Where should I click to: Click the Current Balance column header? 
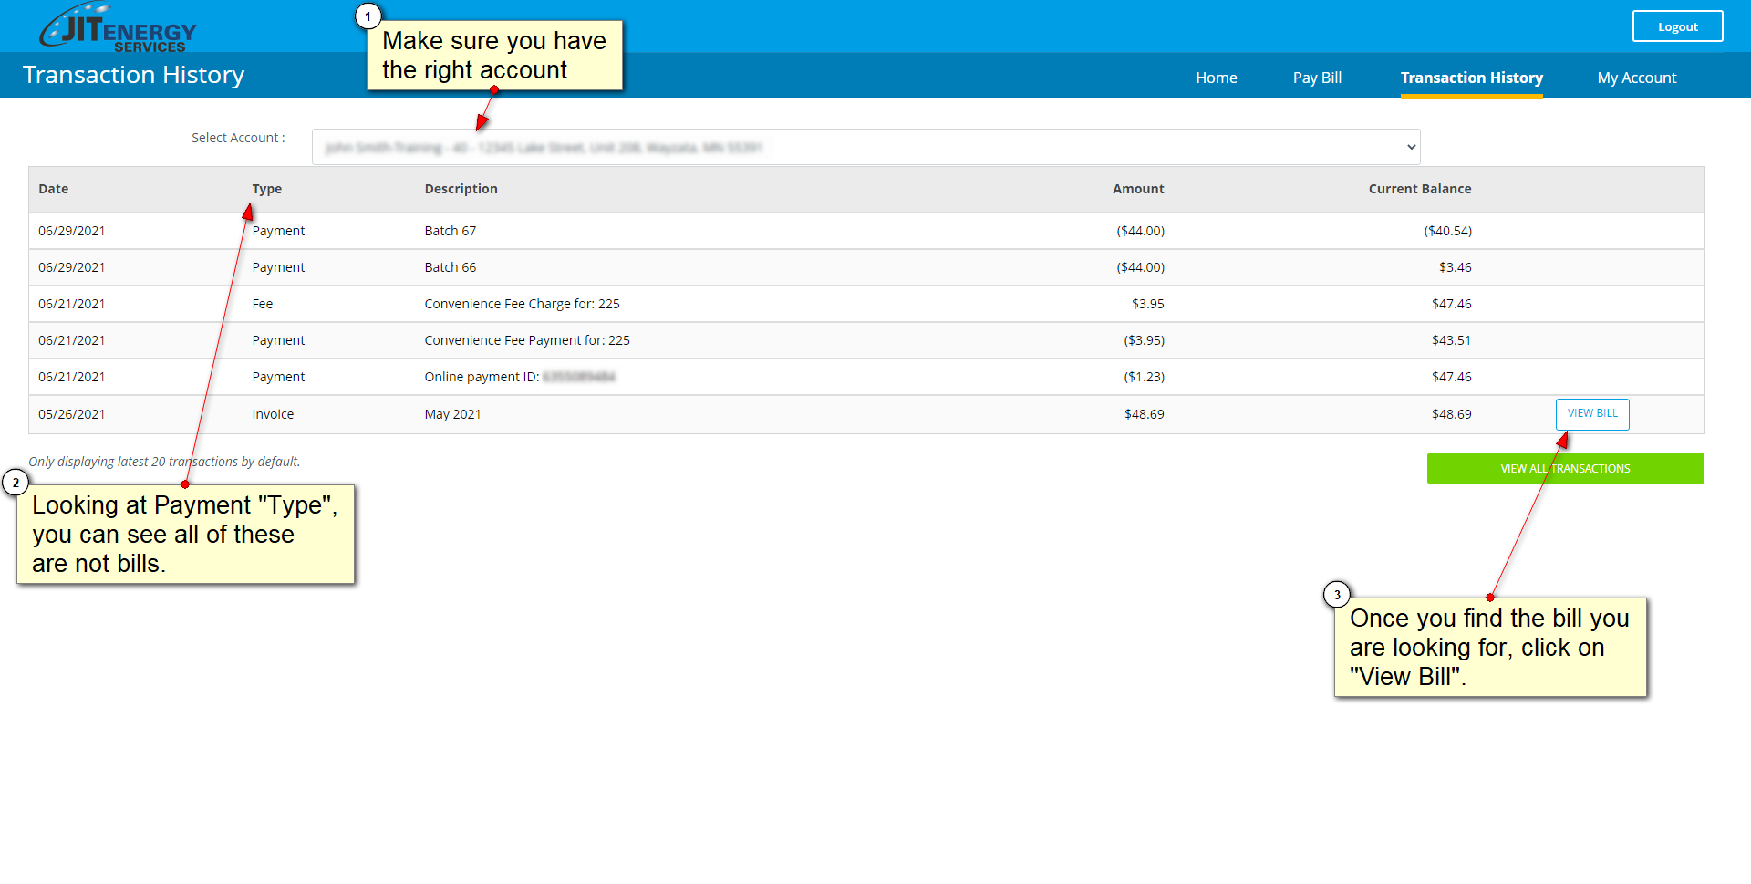point(1419,189)
